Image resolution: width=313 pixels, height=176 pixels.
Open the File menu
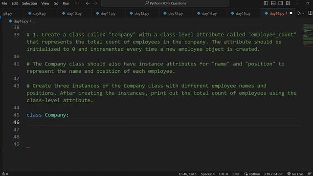[x=4, y=3]
